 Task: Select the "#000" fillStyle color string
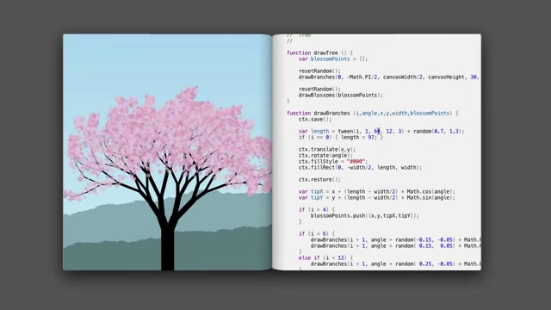(x=356, y=161)
